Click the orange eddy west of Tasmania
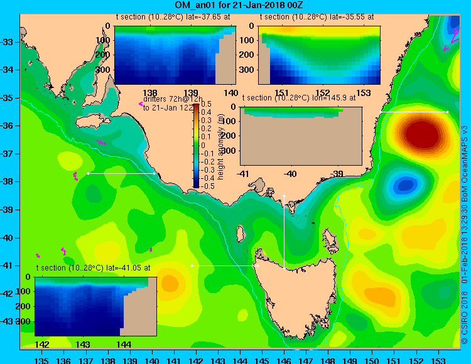 170,283
